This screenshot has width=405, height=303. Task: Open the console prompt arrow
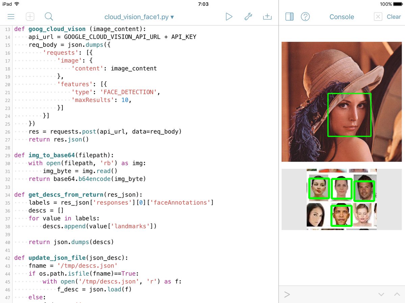[x=287, y=295]
